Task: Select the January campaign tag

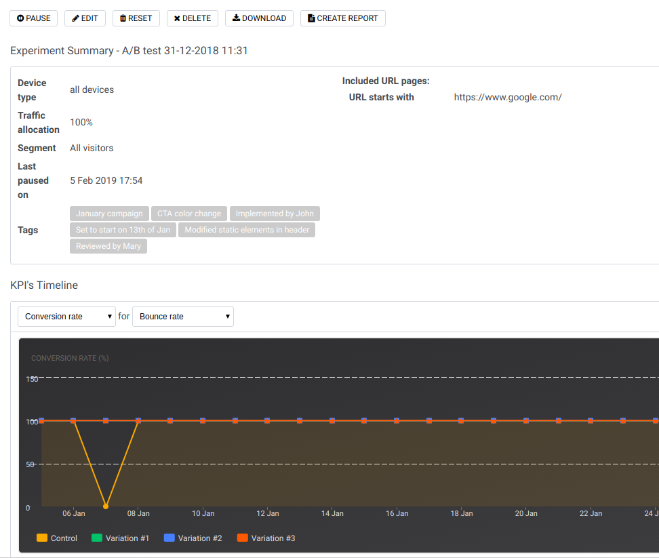Action: [109, 214]
